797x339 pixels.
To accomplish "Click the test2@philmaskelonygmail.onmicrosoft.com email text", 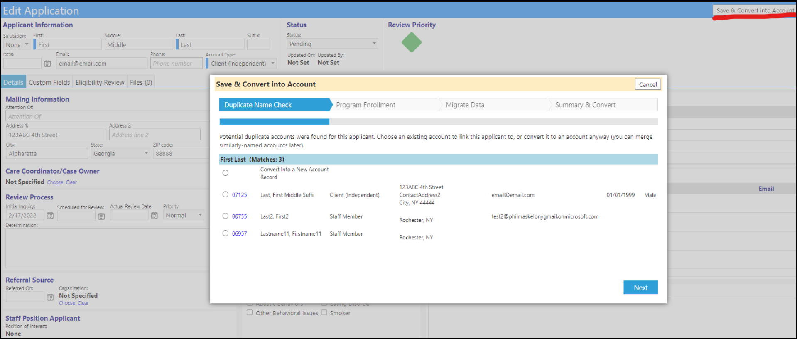I will tap(545, 216).
